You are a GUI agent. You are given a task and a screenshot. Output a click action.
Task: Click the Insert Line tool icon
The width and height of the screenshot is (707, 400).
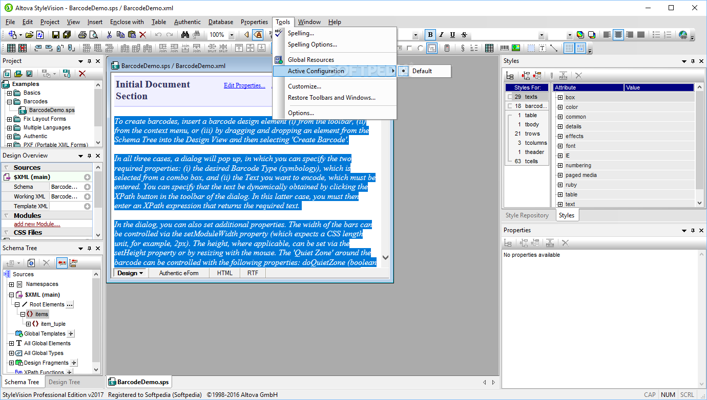coord(554,48)
